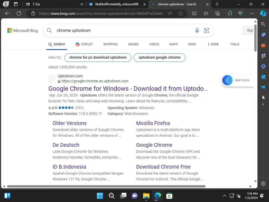
Task: Open sidebar Outlook icon
Action: (x=263, y=77)
